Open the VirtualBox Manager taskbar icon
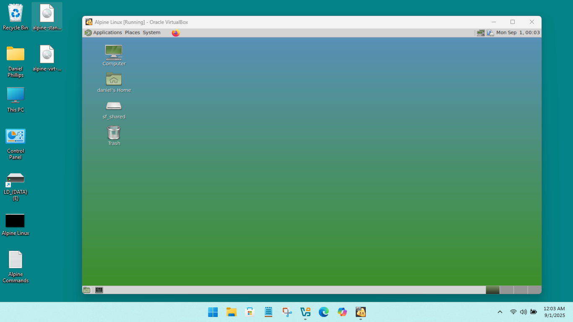 click(x=305, y=312)
